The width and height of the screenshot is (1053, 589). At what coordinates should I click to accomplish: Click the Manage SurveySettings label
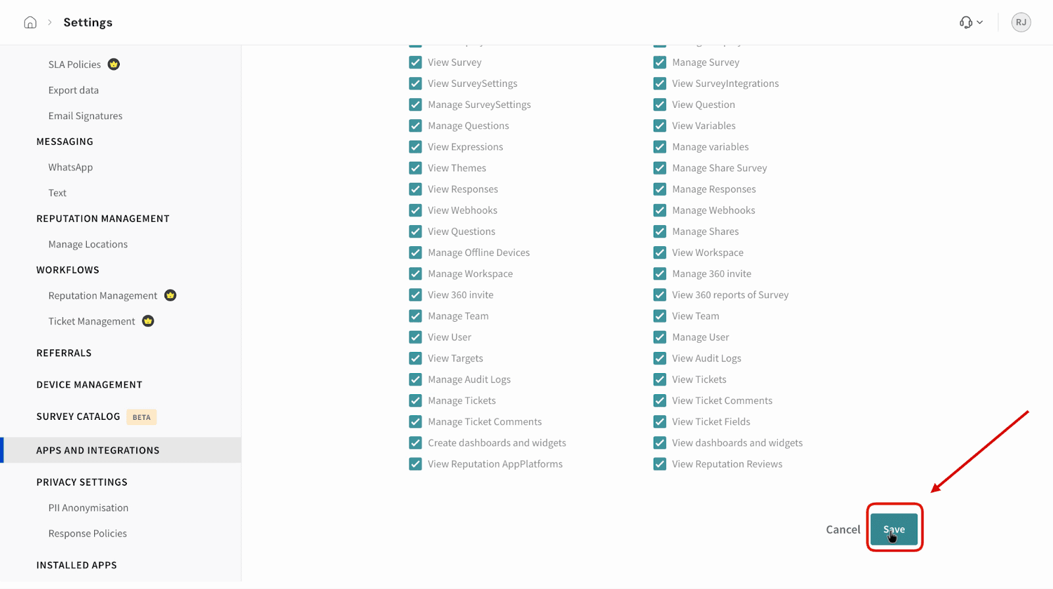[x=479, y=105]
